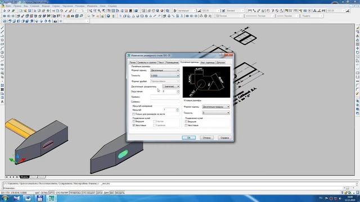360x202 pixels.
Task: Open the 'Размеры' menu in menu bar
Action: tap(80, 6)
